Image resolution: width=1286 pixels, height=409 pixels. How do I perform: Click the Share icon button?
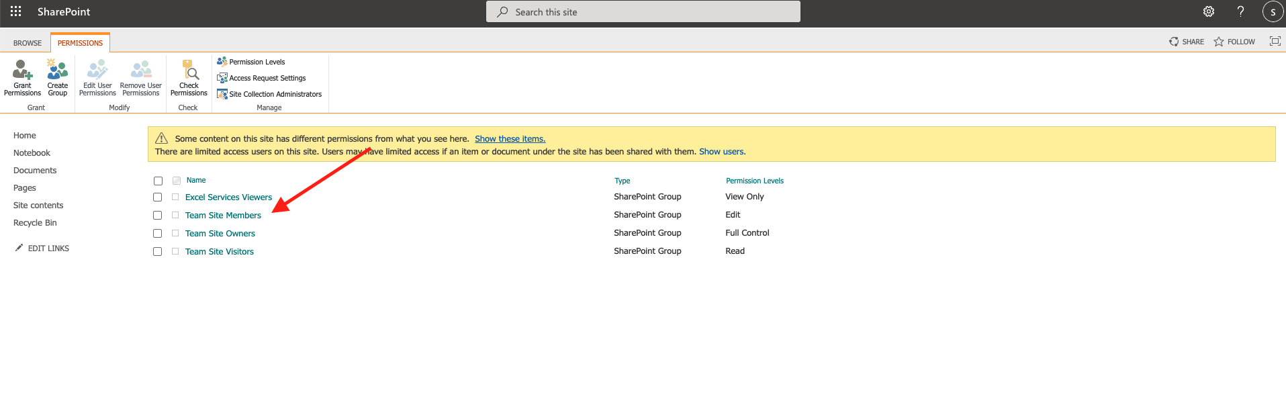(x=1174, y=42)
